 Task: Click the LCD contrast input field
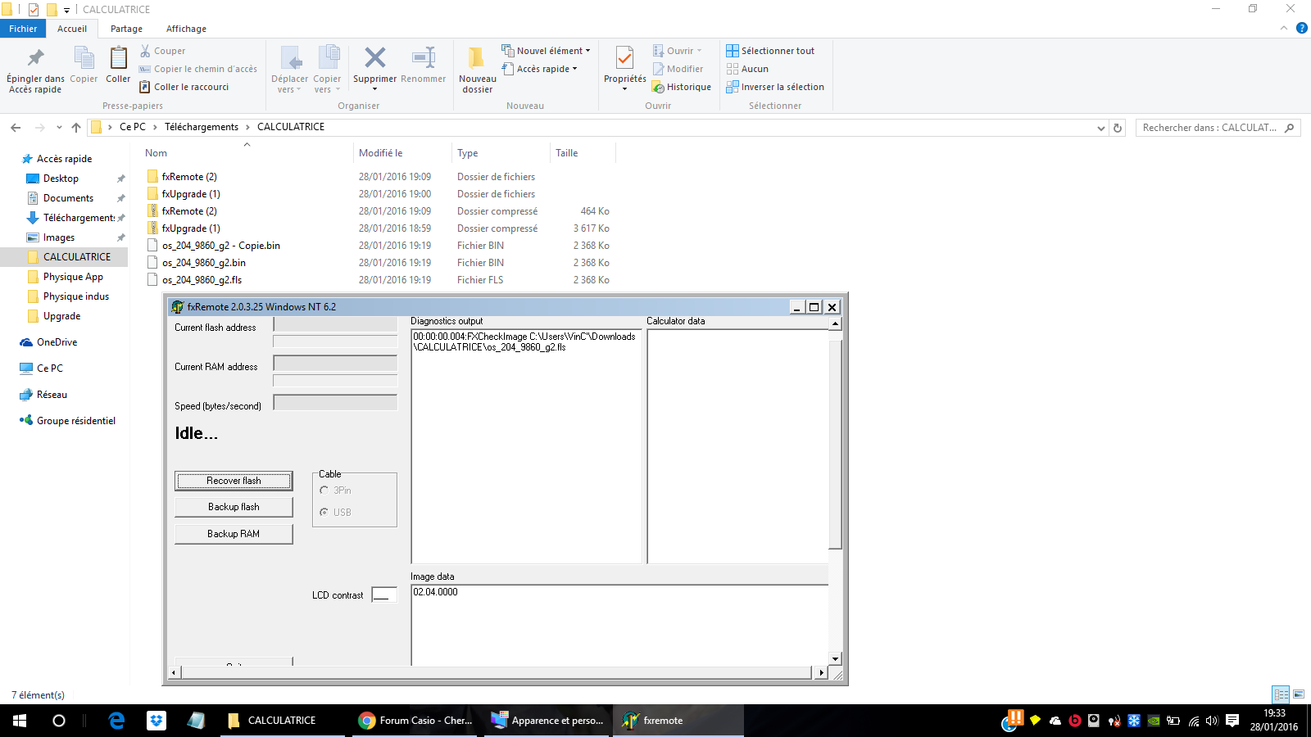click(x=384, y=595)
